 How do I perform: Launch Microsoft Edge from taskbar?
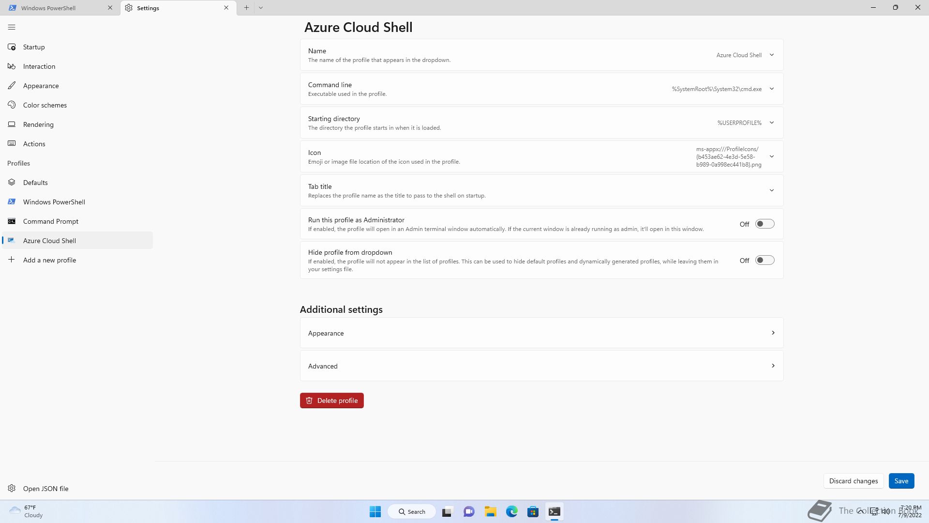pyautogui.click(x=511, y=511)
